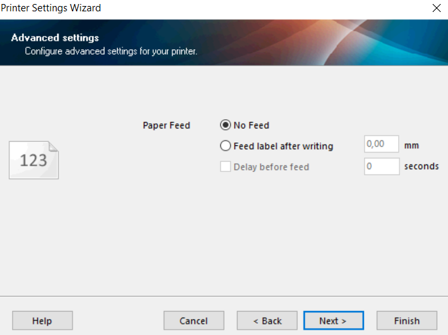Click the 'Configure advanced settings' description text
This screenshot has height=335, width=448.
(x=111, y=51)
